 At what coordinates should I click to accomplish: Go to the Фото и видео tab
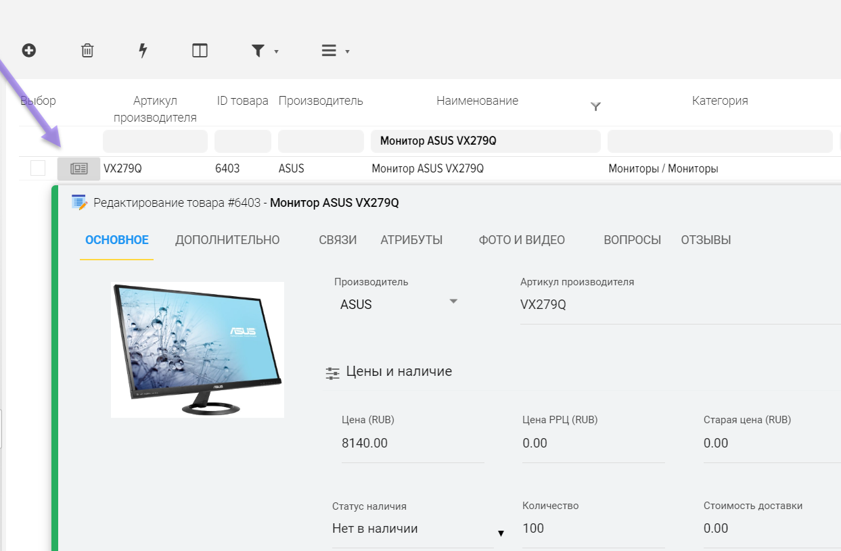click(x=522, y=240)
